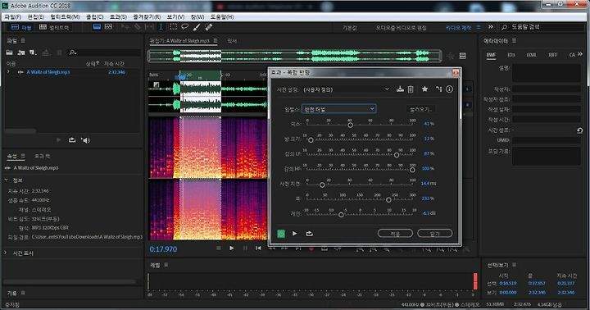590x310 pixels.
Task: Collapse the 정보 section in Properties
Action: 7,180
